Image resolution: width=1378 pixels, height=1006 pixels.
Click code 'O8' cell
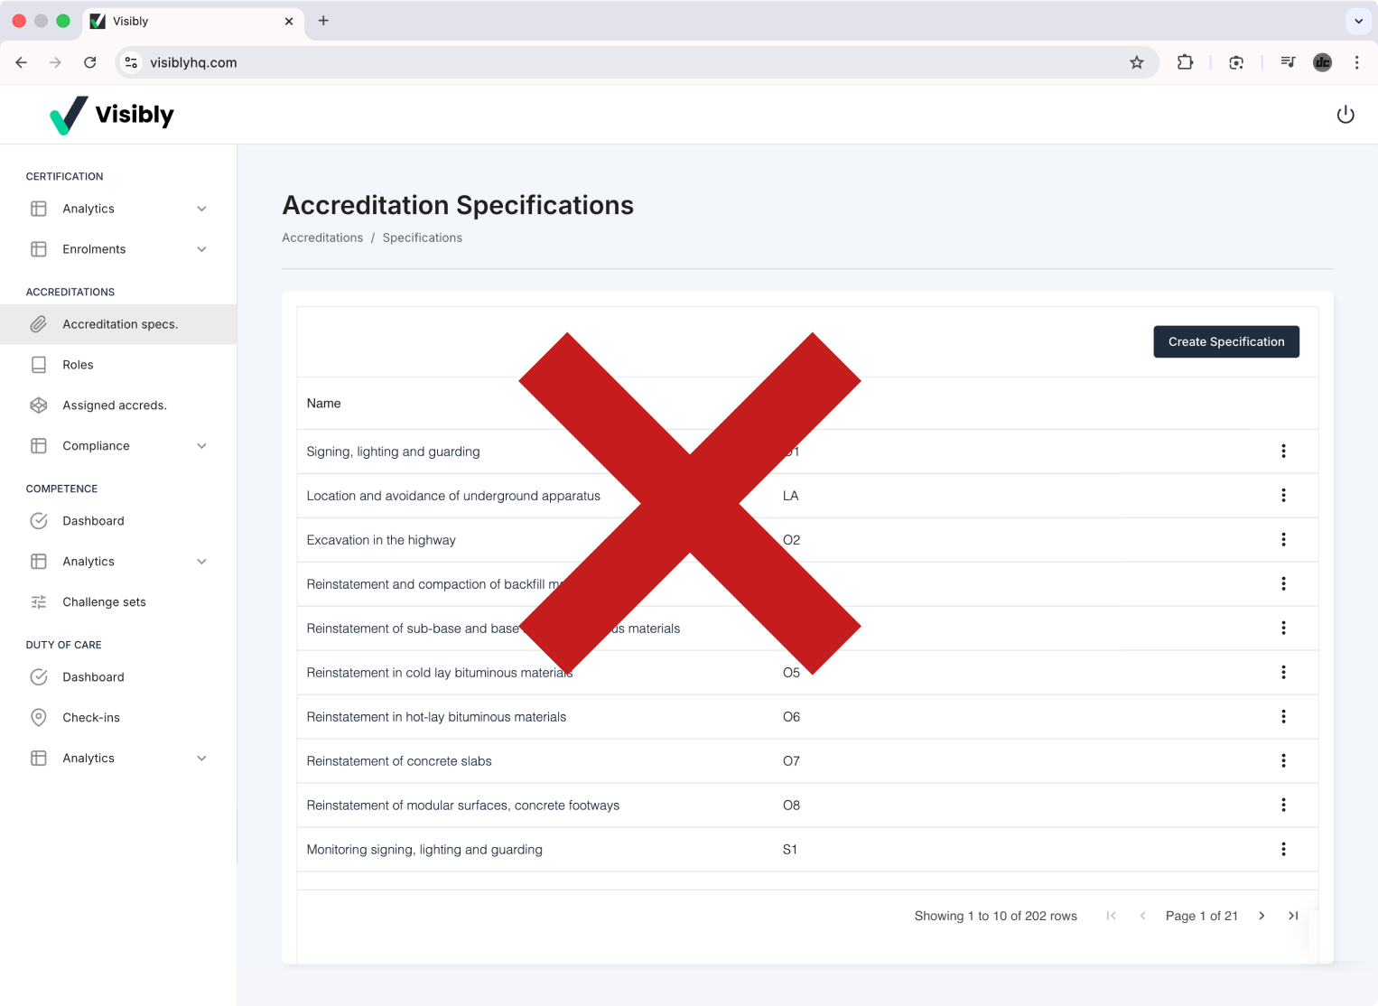pyautogui.click(x=791, y=806)
